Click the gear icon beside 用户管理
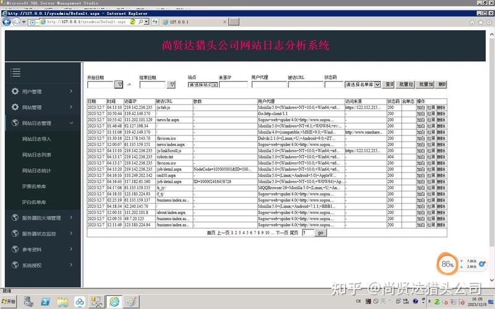 pos(15,91)
